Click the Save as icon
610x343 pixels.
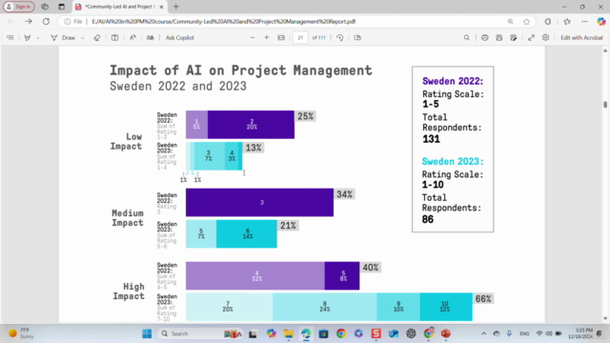[x=514, y=38]
